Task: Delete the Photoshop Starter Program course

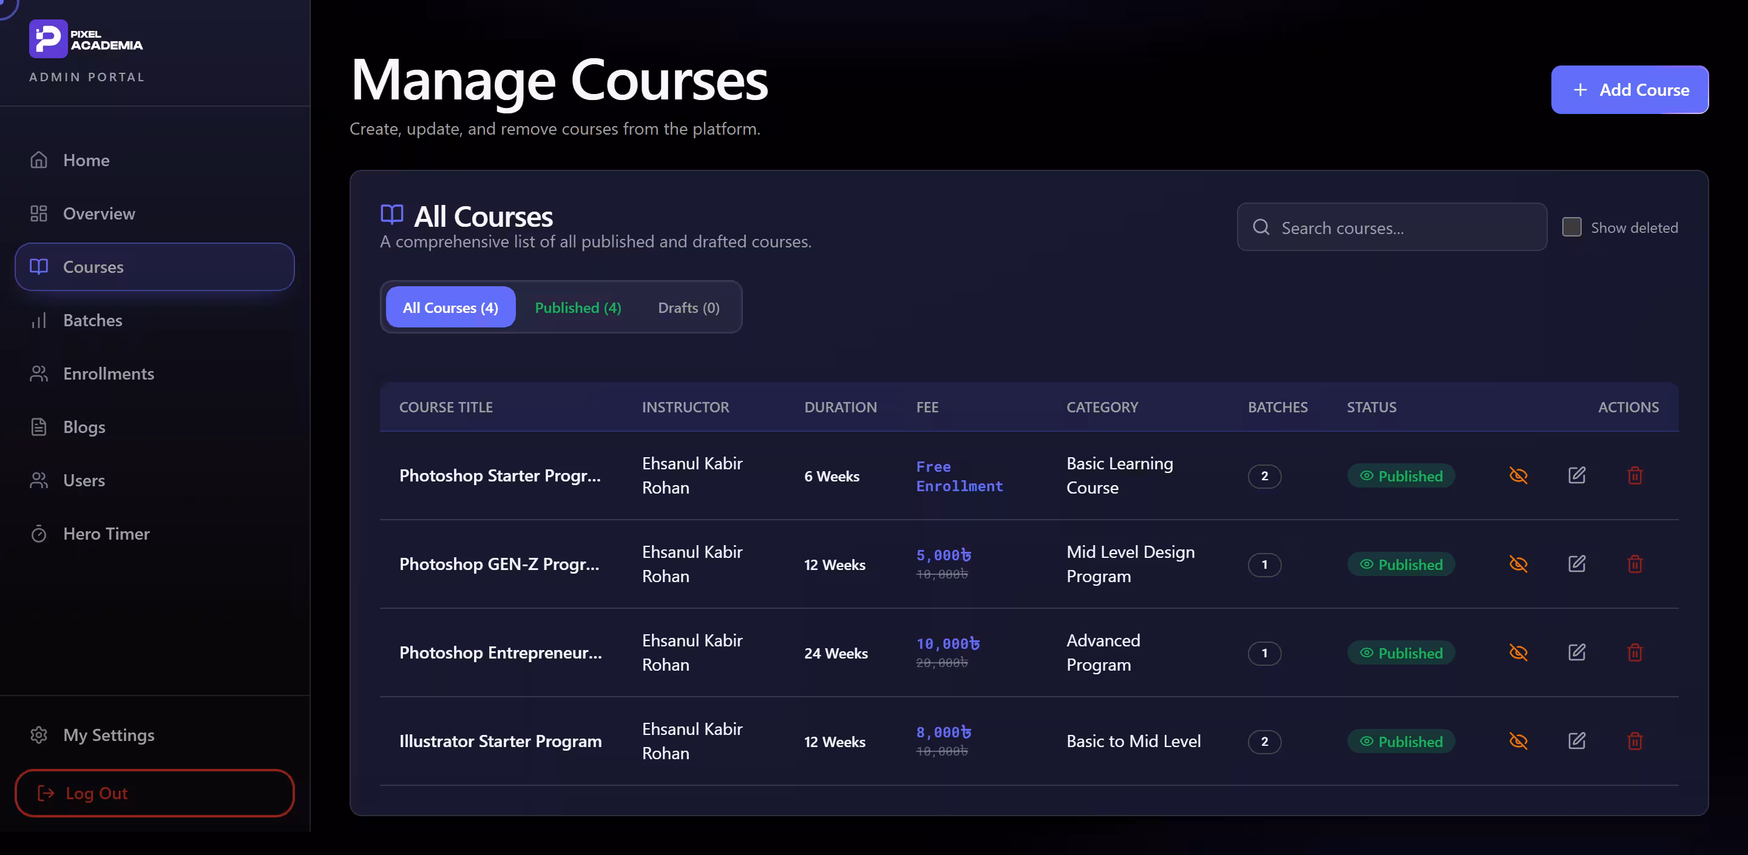Action: [x=1635, y=475]
